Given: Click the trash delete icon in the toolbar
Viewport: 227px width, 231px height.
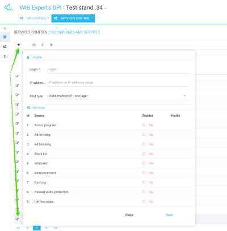Looking at the screenshot, I should (x=51, y=45).
